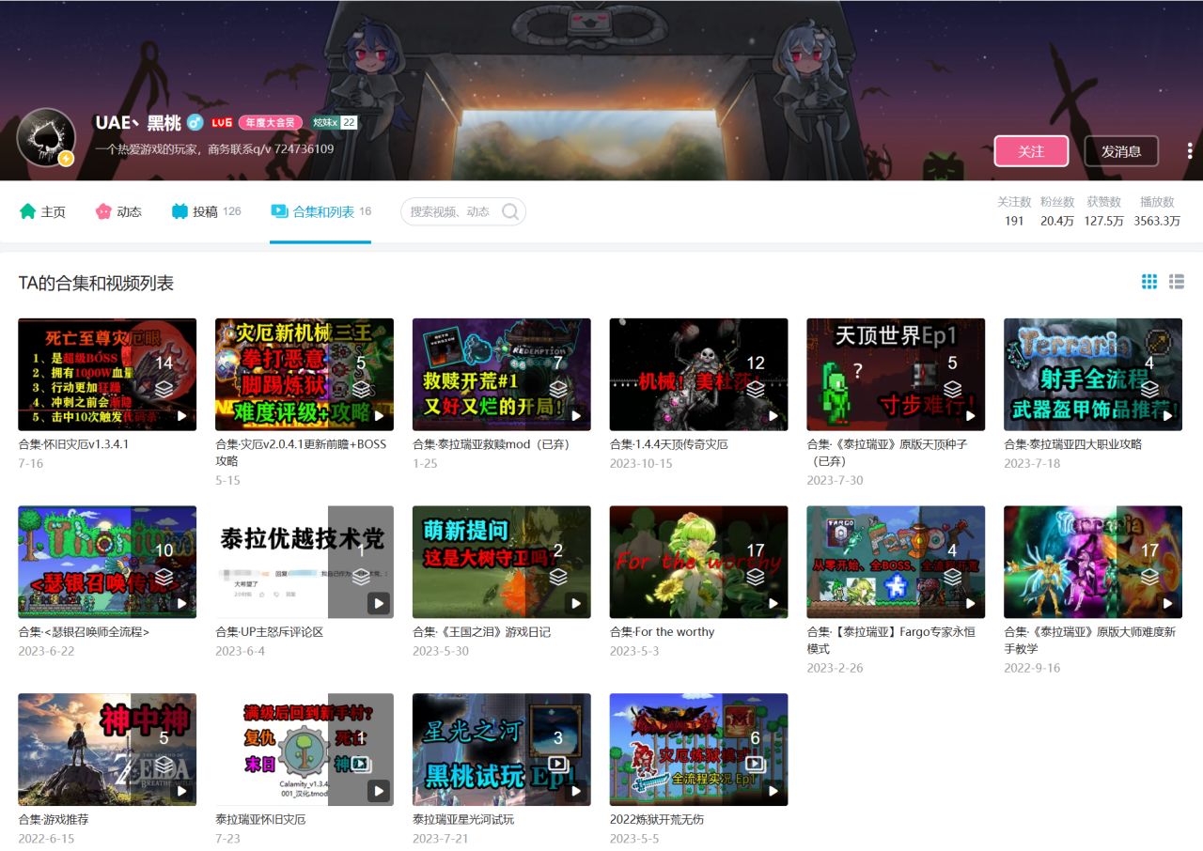The image size is (1203, 851).
Task: Click the stack icon on Fargo专家永恒模式 thumbnail
Action: (952, 577)
